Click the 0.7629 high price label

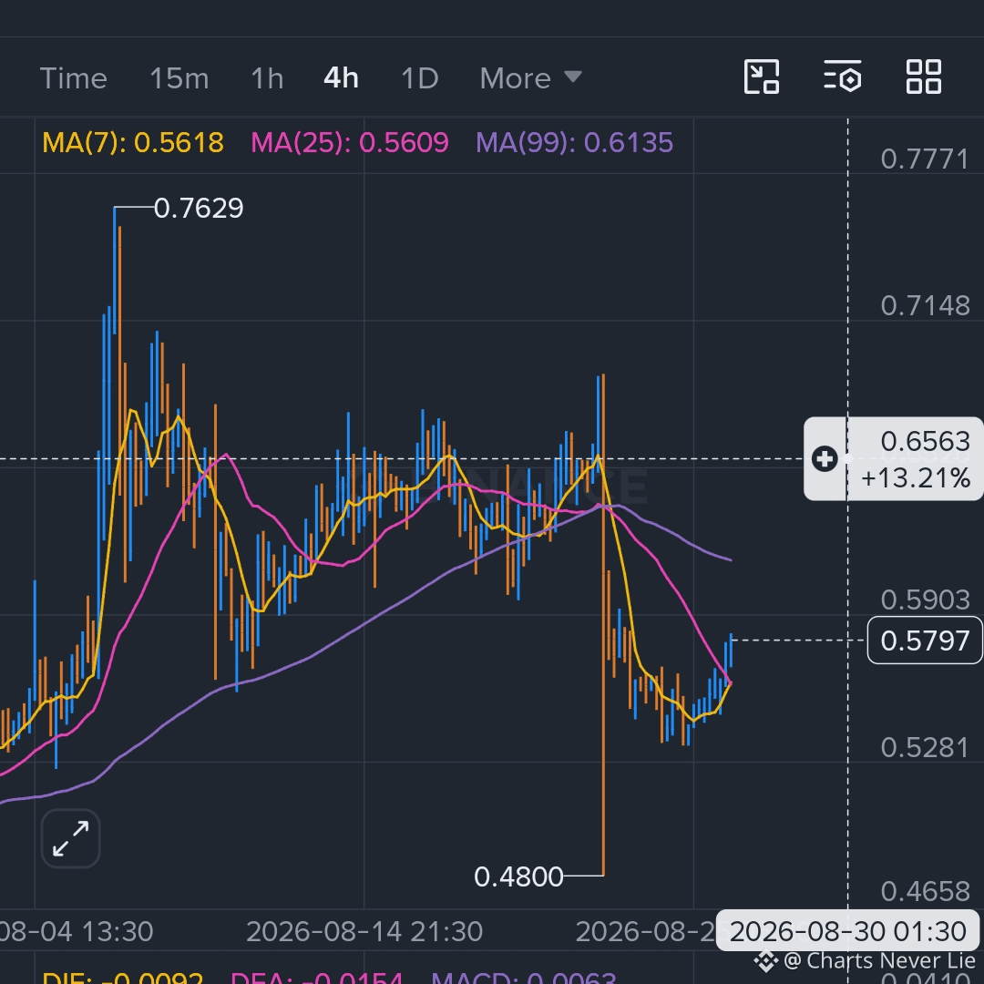199,209
